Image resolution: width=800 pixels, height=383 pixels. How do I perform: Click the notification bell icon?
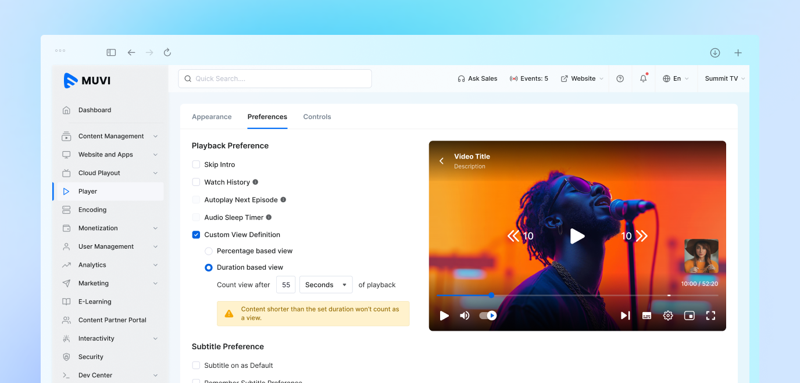(x=643, y=78)
